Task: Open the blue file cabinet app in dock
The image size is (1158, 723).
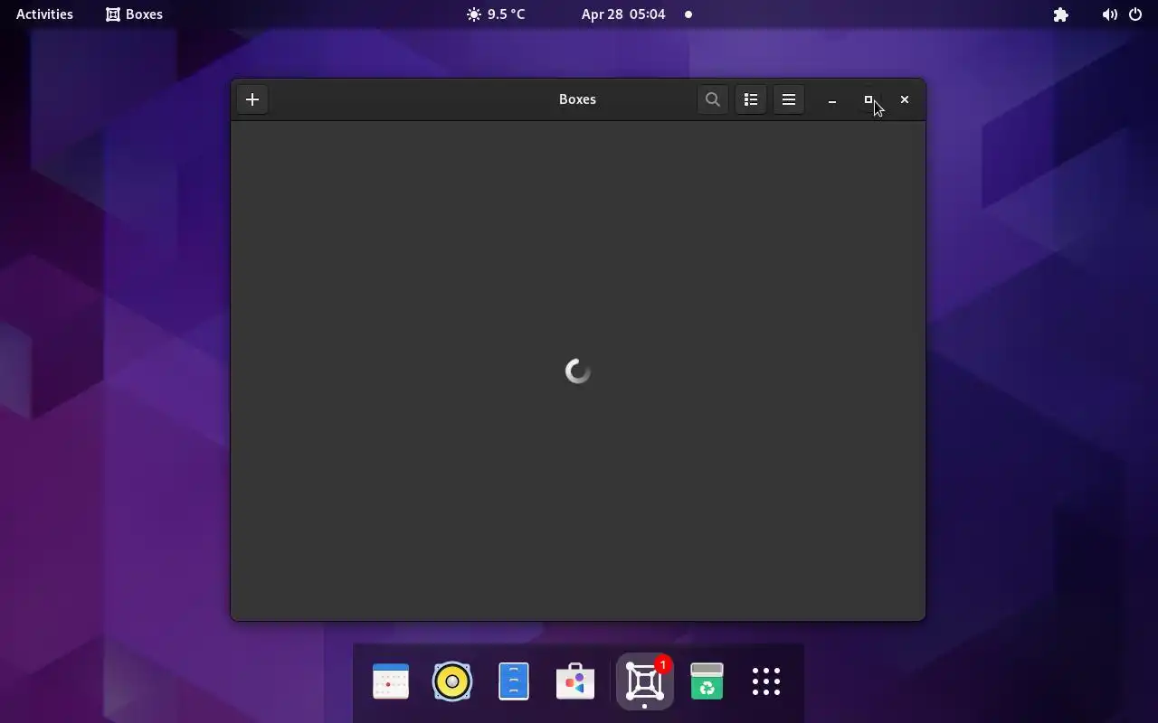Action: point(514,681)
